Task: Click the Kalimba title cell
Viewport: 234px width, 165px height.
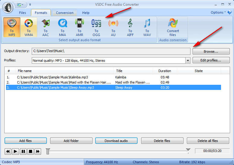Action: click(121, 77)
